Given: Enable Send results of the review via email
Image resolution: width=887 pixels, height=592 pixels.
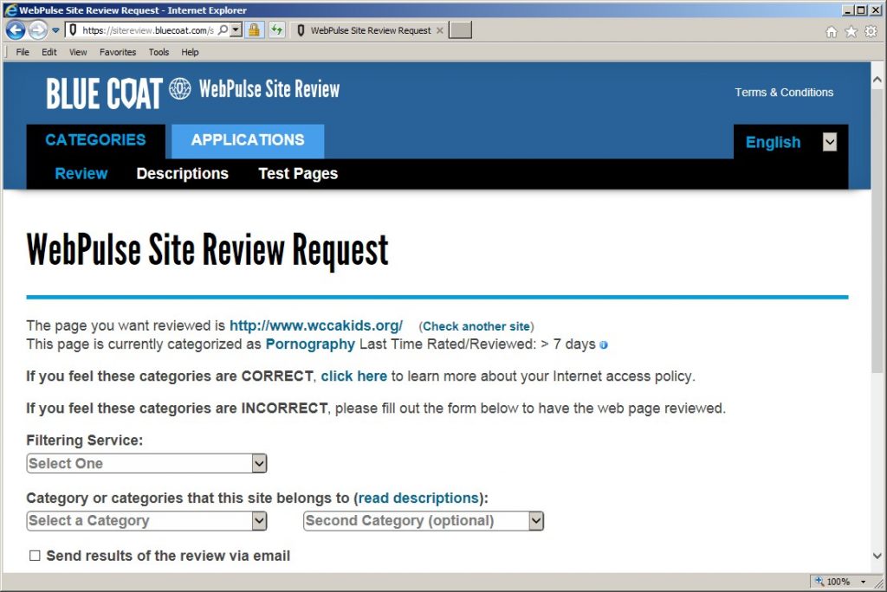Looking at the screenshot, I should [36, 556].
